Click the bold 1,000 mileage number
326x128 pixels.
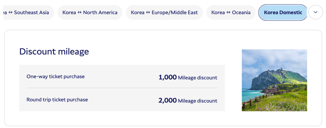coord(167,77)
